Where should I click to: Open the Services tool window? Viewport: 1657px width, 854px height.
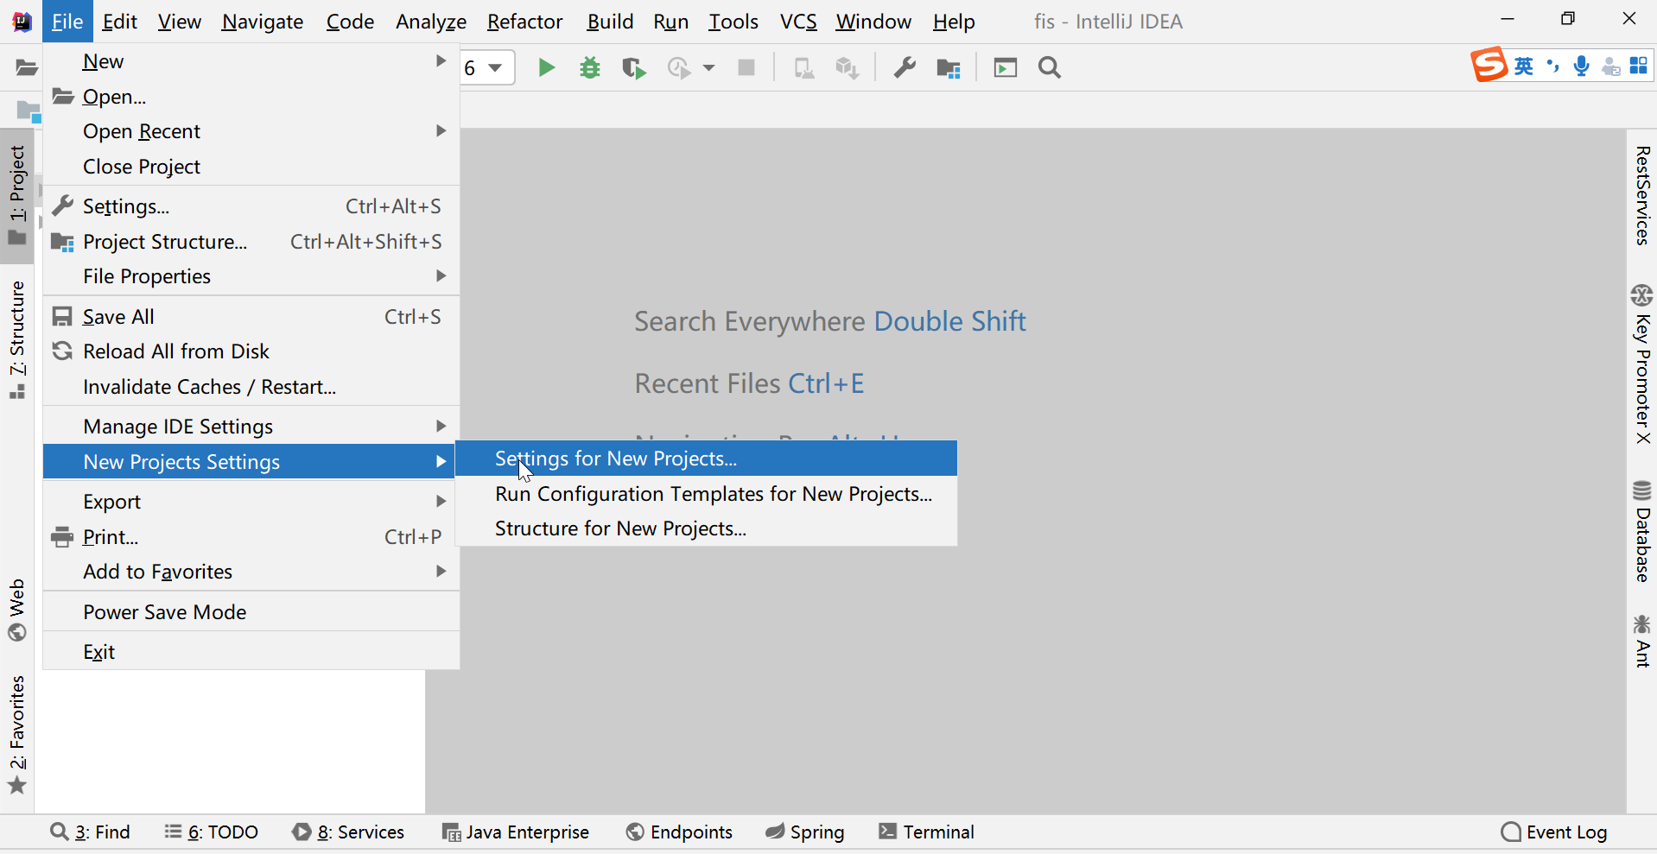coord(348,832)
